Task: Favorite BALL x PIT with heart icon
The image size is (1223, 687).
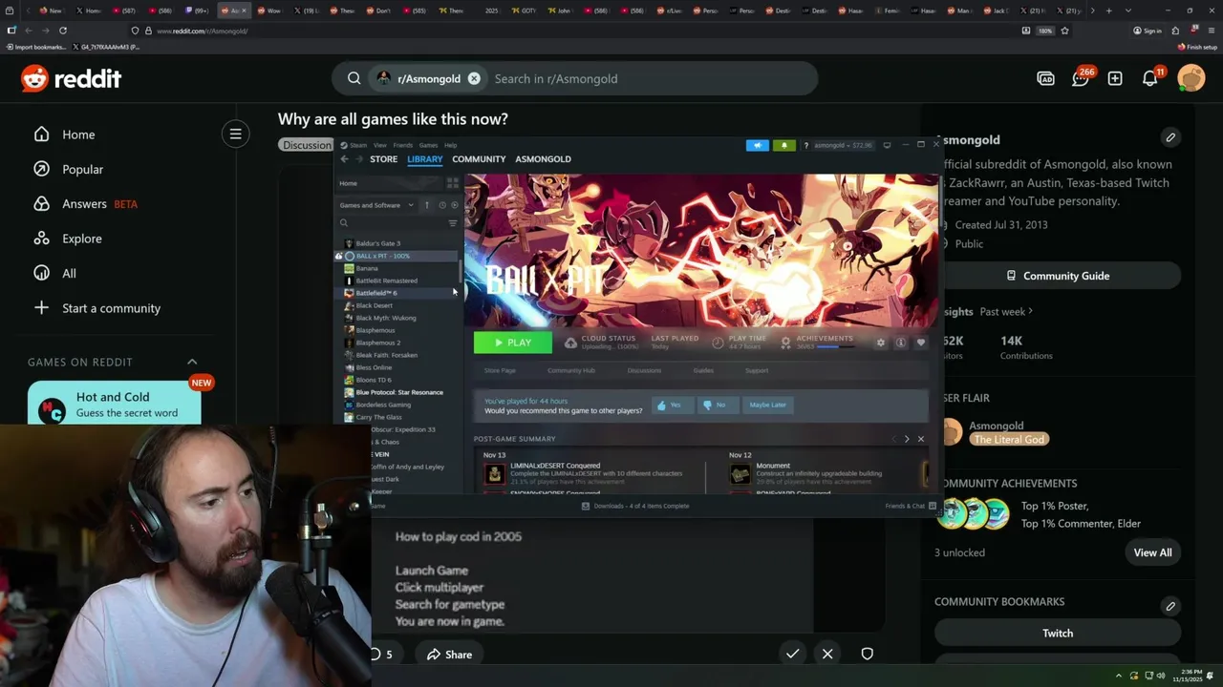Action: click(920, 342)
